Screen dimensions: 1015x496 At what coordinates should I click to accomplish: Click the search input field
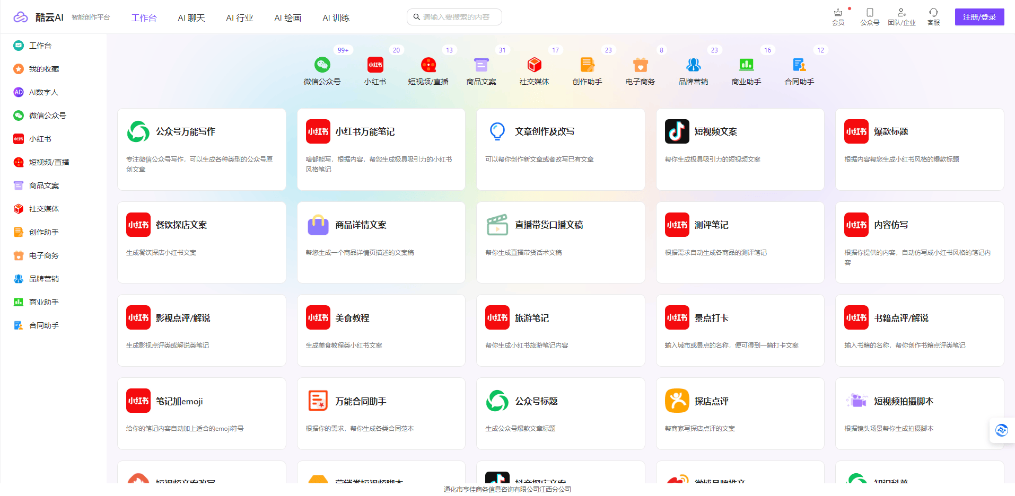tap(456, 17)
